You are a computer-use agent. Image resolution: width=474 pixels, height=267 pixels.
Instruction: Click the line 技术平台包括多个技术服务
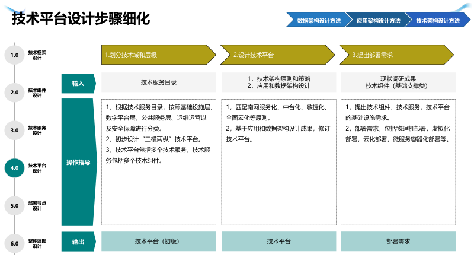(x=158, y=155)
